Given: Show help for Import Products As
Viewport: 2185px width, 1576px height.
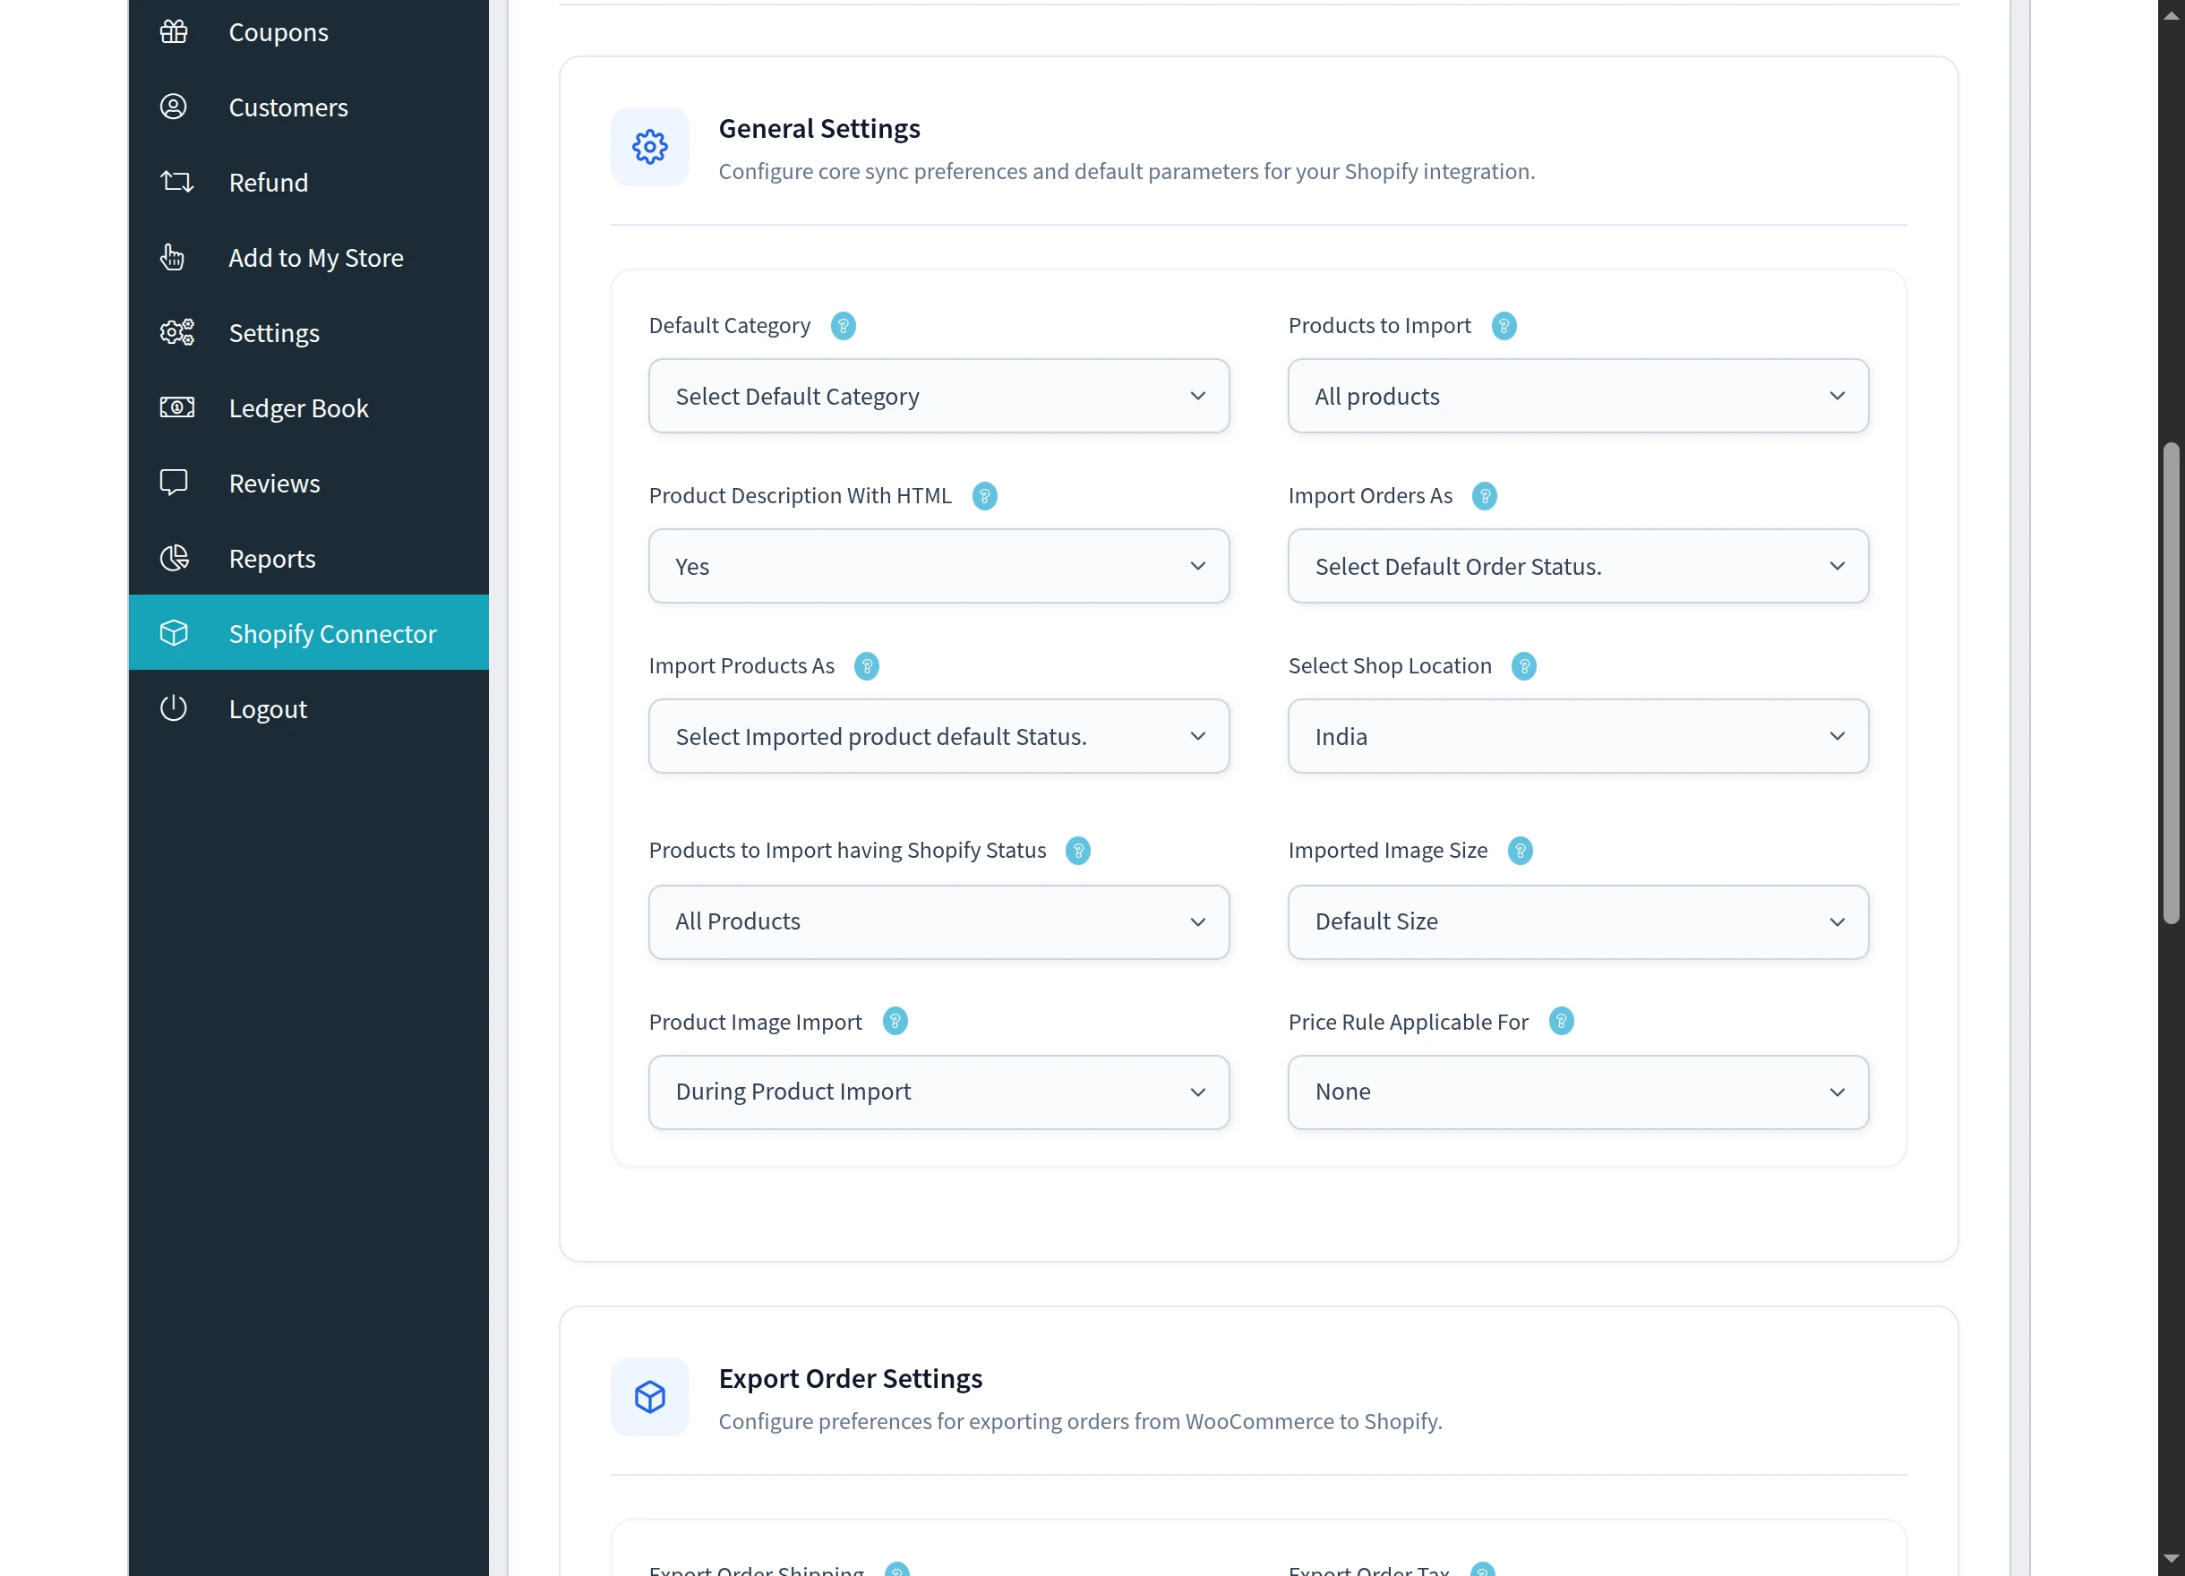Looking at the screenshot, I should (x=867, y=666).
